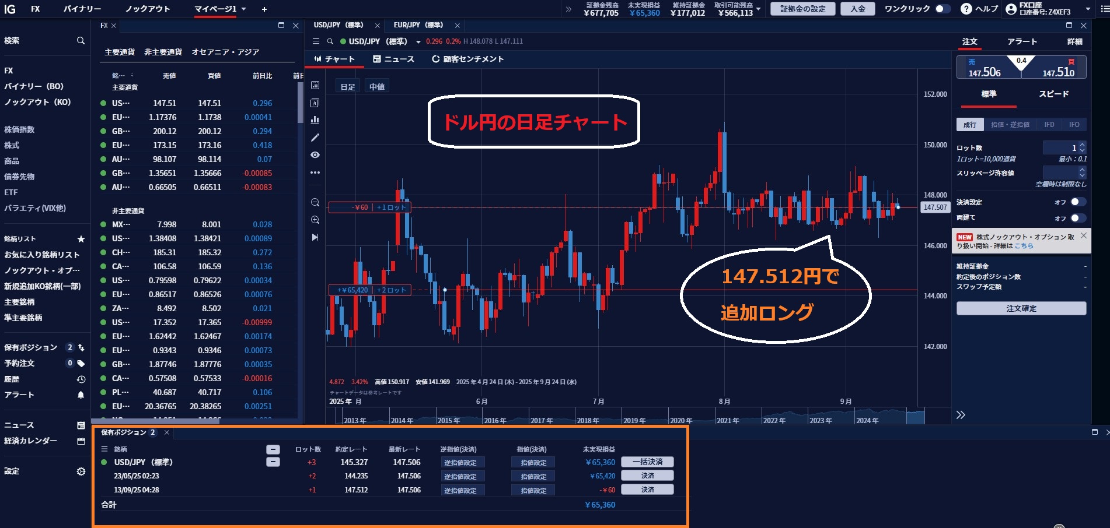Open the three-dots more chart options
The image size is (1110, 528).
pos(315,173)
